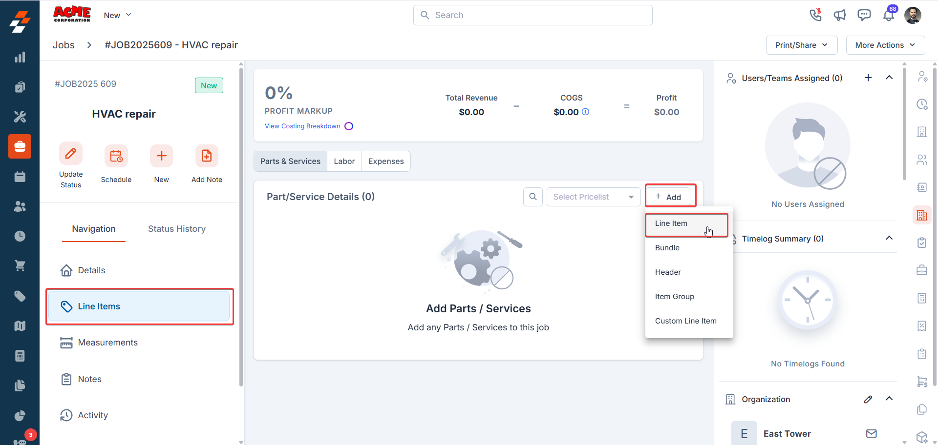Choose Bundle from Add menu
938x445 pixels.
[689, 248]
